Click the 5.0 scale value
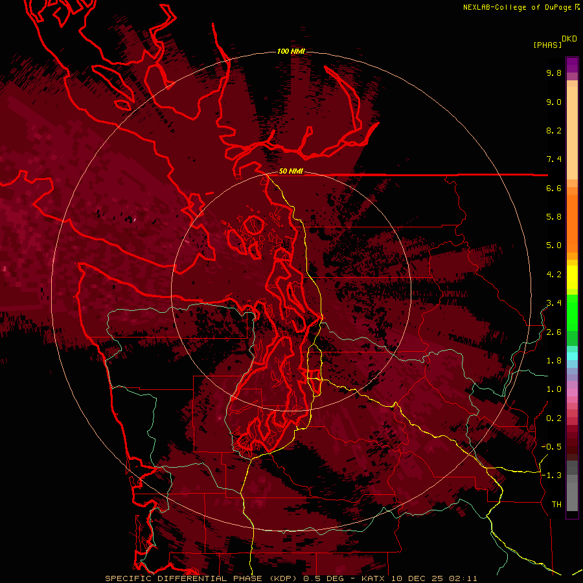Viewport: 583px width, 583px height. click(x=554, y=246)
